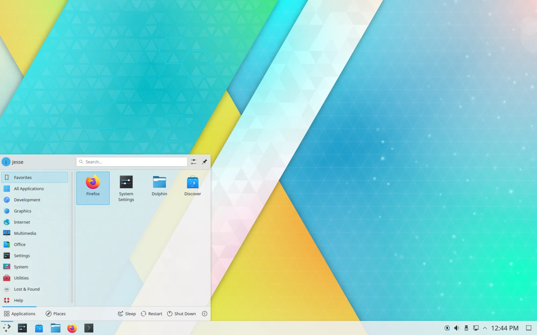537x335 pixels.
Task: Expand hidden system tray icons arrow
Action: (x=485, y=328)
